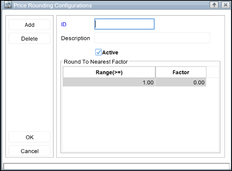Click the application icon in the title bar
Viewport: 232px width, 171px height.
(x=8, y=6)
